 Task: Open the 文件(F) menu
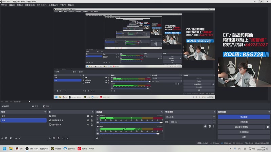[4, 5]
